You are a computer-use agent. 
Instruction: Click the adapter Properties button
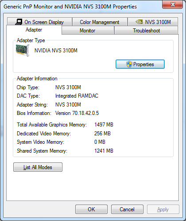tap(140, 64)
